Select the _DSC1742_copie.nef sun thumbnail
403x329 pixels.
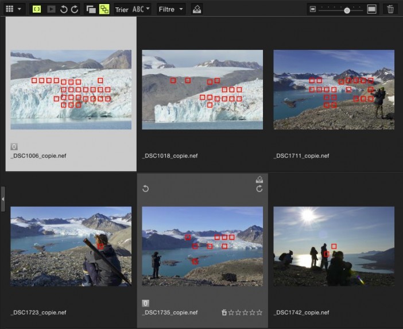click(334, 246)
